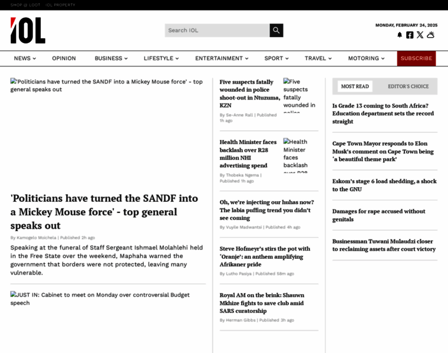Expand the News menu
Viewport: 448px width, 353px height.
tap(25, 58)
